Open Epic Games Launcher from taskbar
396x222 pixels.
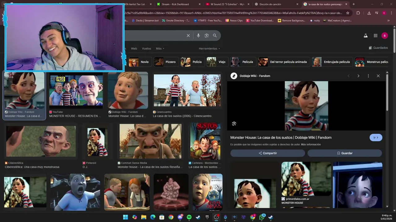click(x=207, y=217)
